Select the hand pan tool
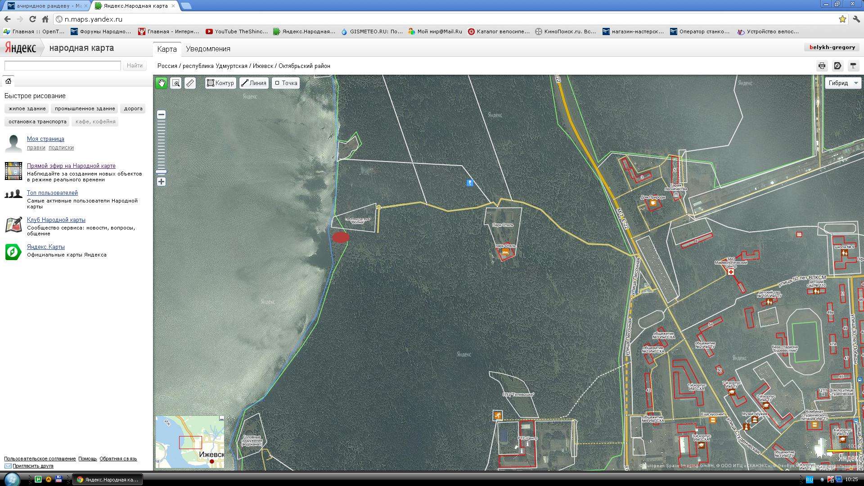 [x=161, y=83]
